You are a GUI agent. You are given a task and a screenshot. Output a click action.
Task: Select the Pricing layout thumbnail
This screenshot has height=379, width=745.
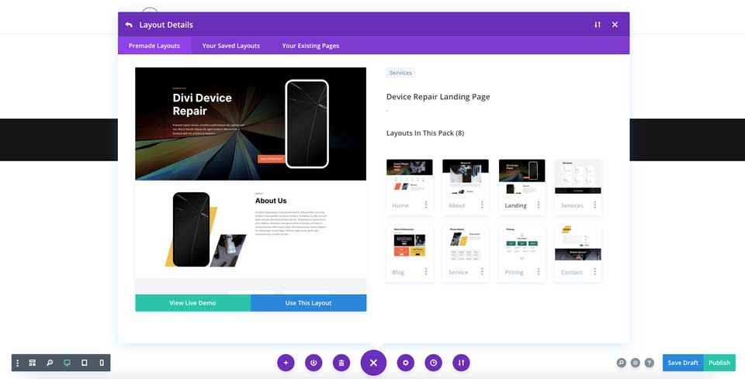(521, 244)
